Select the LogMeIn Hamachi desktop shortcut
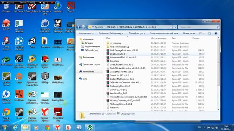Image resolution: width=234 pixels, height=131 pixels. pyautogui.click(x=19, y=44)
